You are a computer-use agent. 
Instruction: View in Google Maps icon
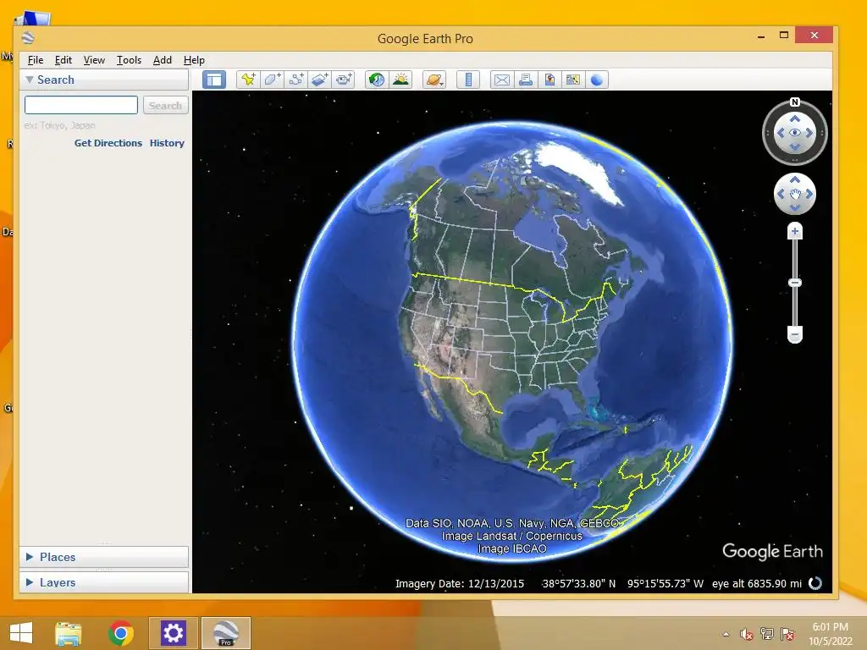click(x=573, y=80)
